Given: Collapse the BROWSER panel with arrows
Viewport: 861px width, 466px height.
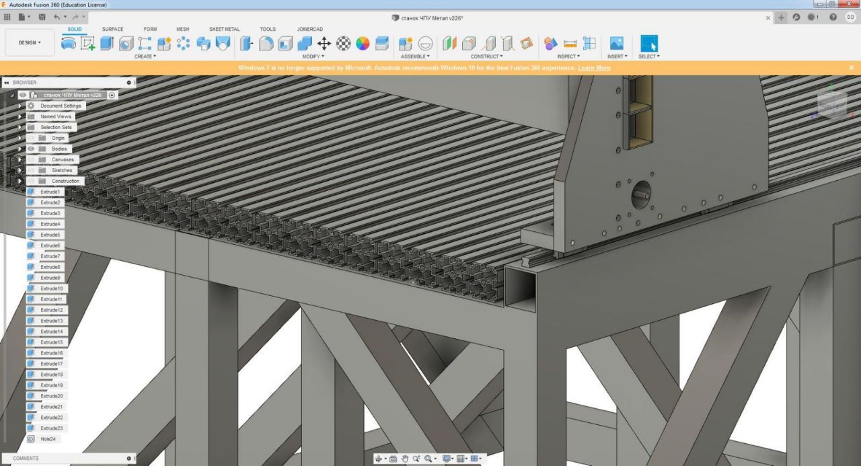Looking at the screenshot, I should click(6, 82).
